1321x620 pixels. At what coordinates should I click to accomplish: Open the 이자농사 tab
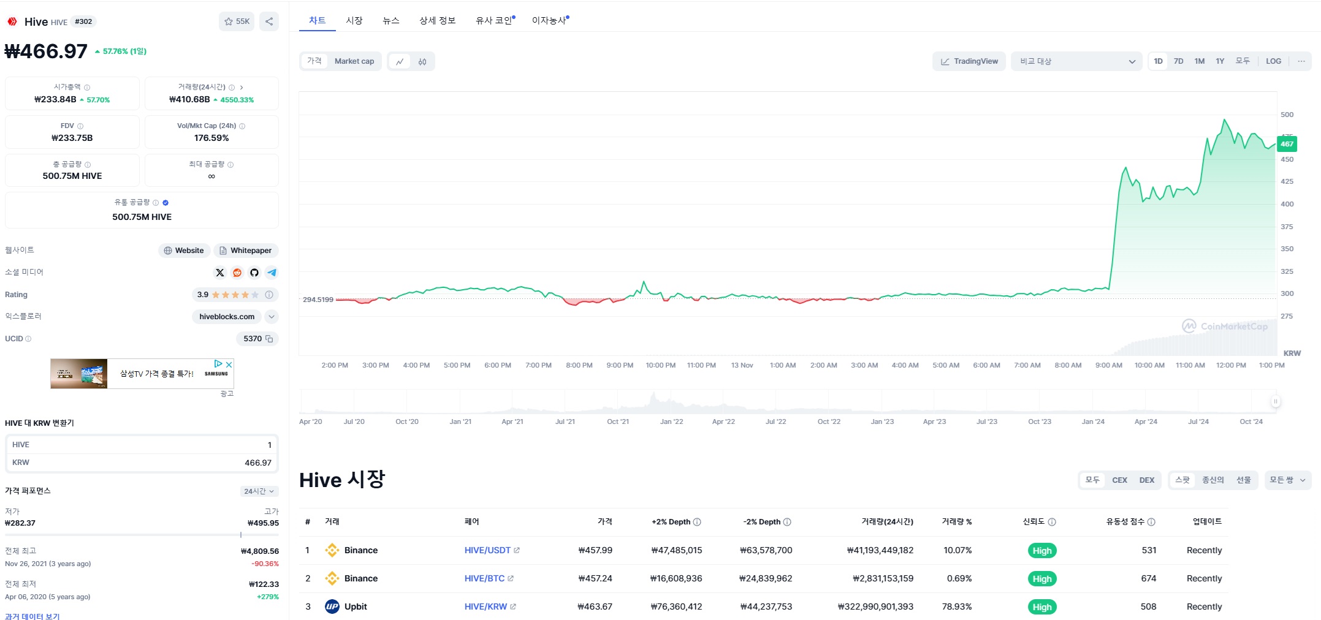(550, 20)
